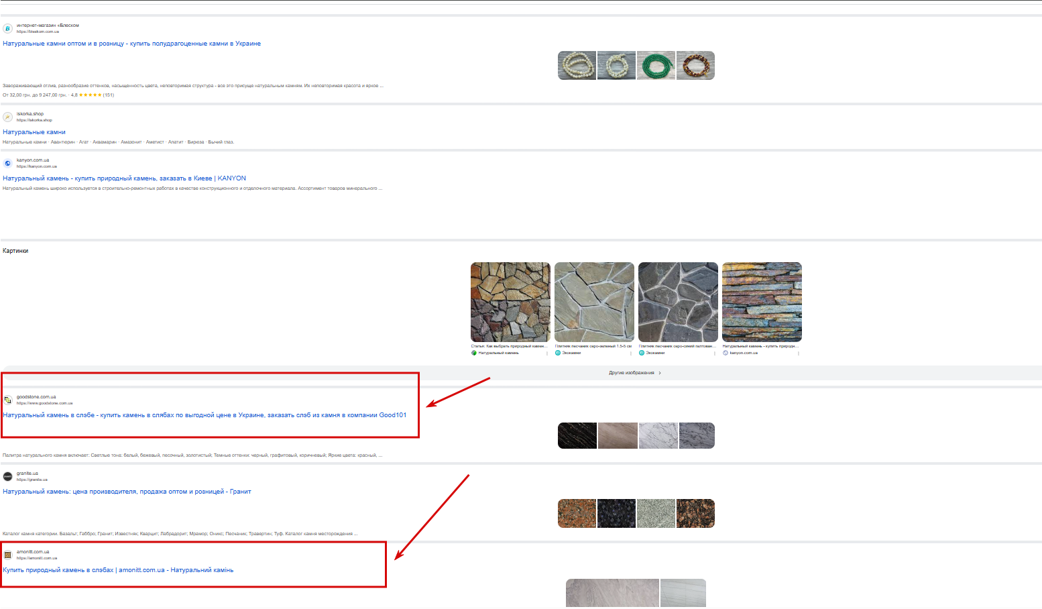Image resolution: width=1042 pixels, height=609 pixels.
Task: Click the https://www.goodstone.com.ua URL text
Action: point(44,403)
